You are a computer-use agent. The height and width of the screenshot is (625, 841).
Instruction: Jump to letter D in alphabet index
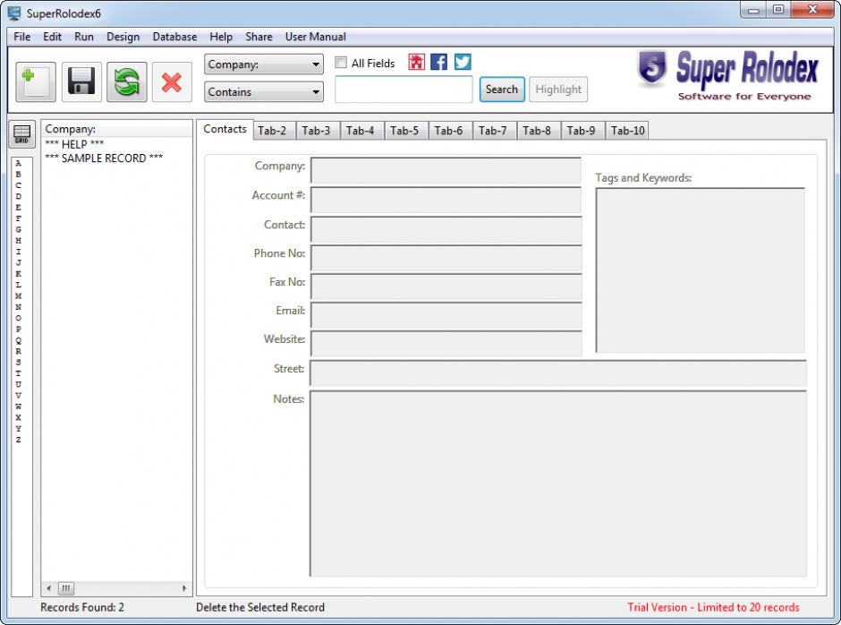click(19, 196)
